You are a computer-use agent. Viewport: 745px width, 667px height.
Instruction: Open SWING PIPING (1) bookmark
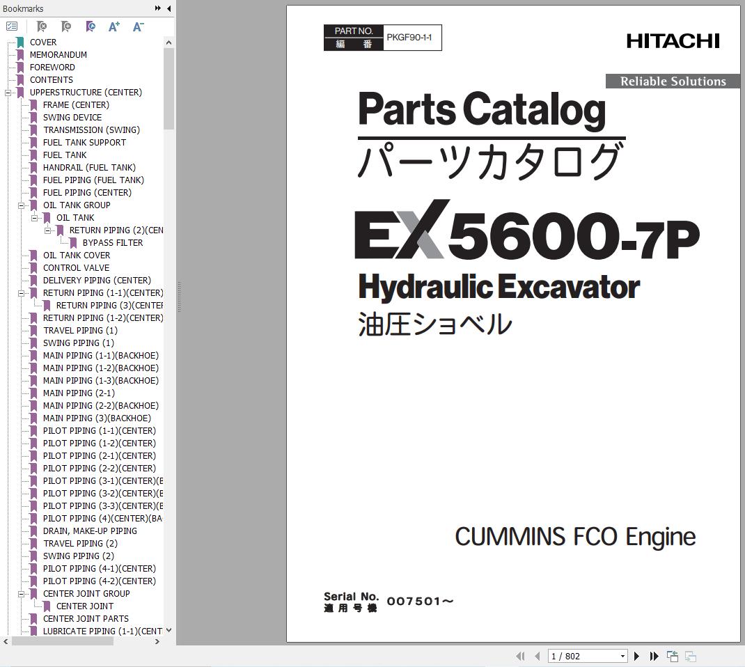pos(79,343)
